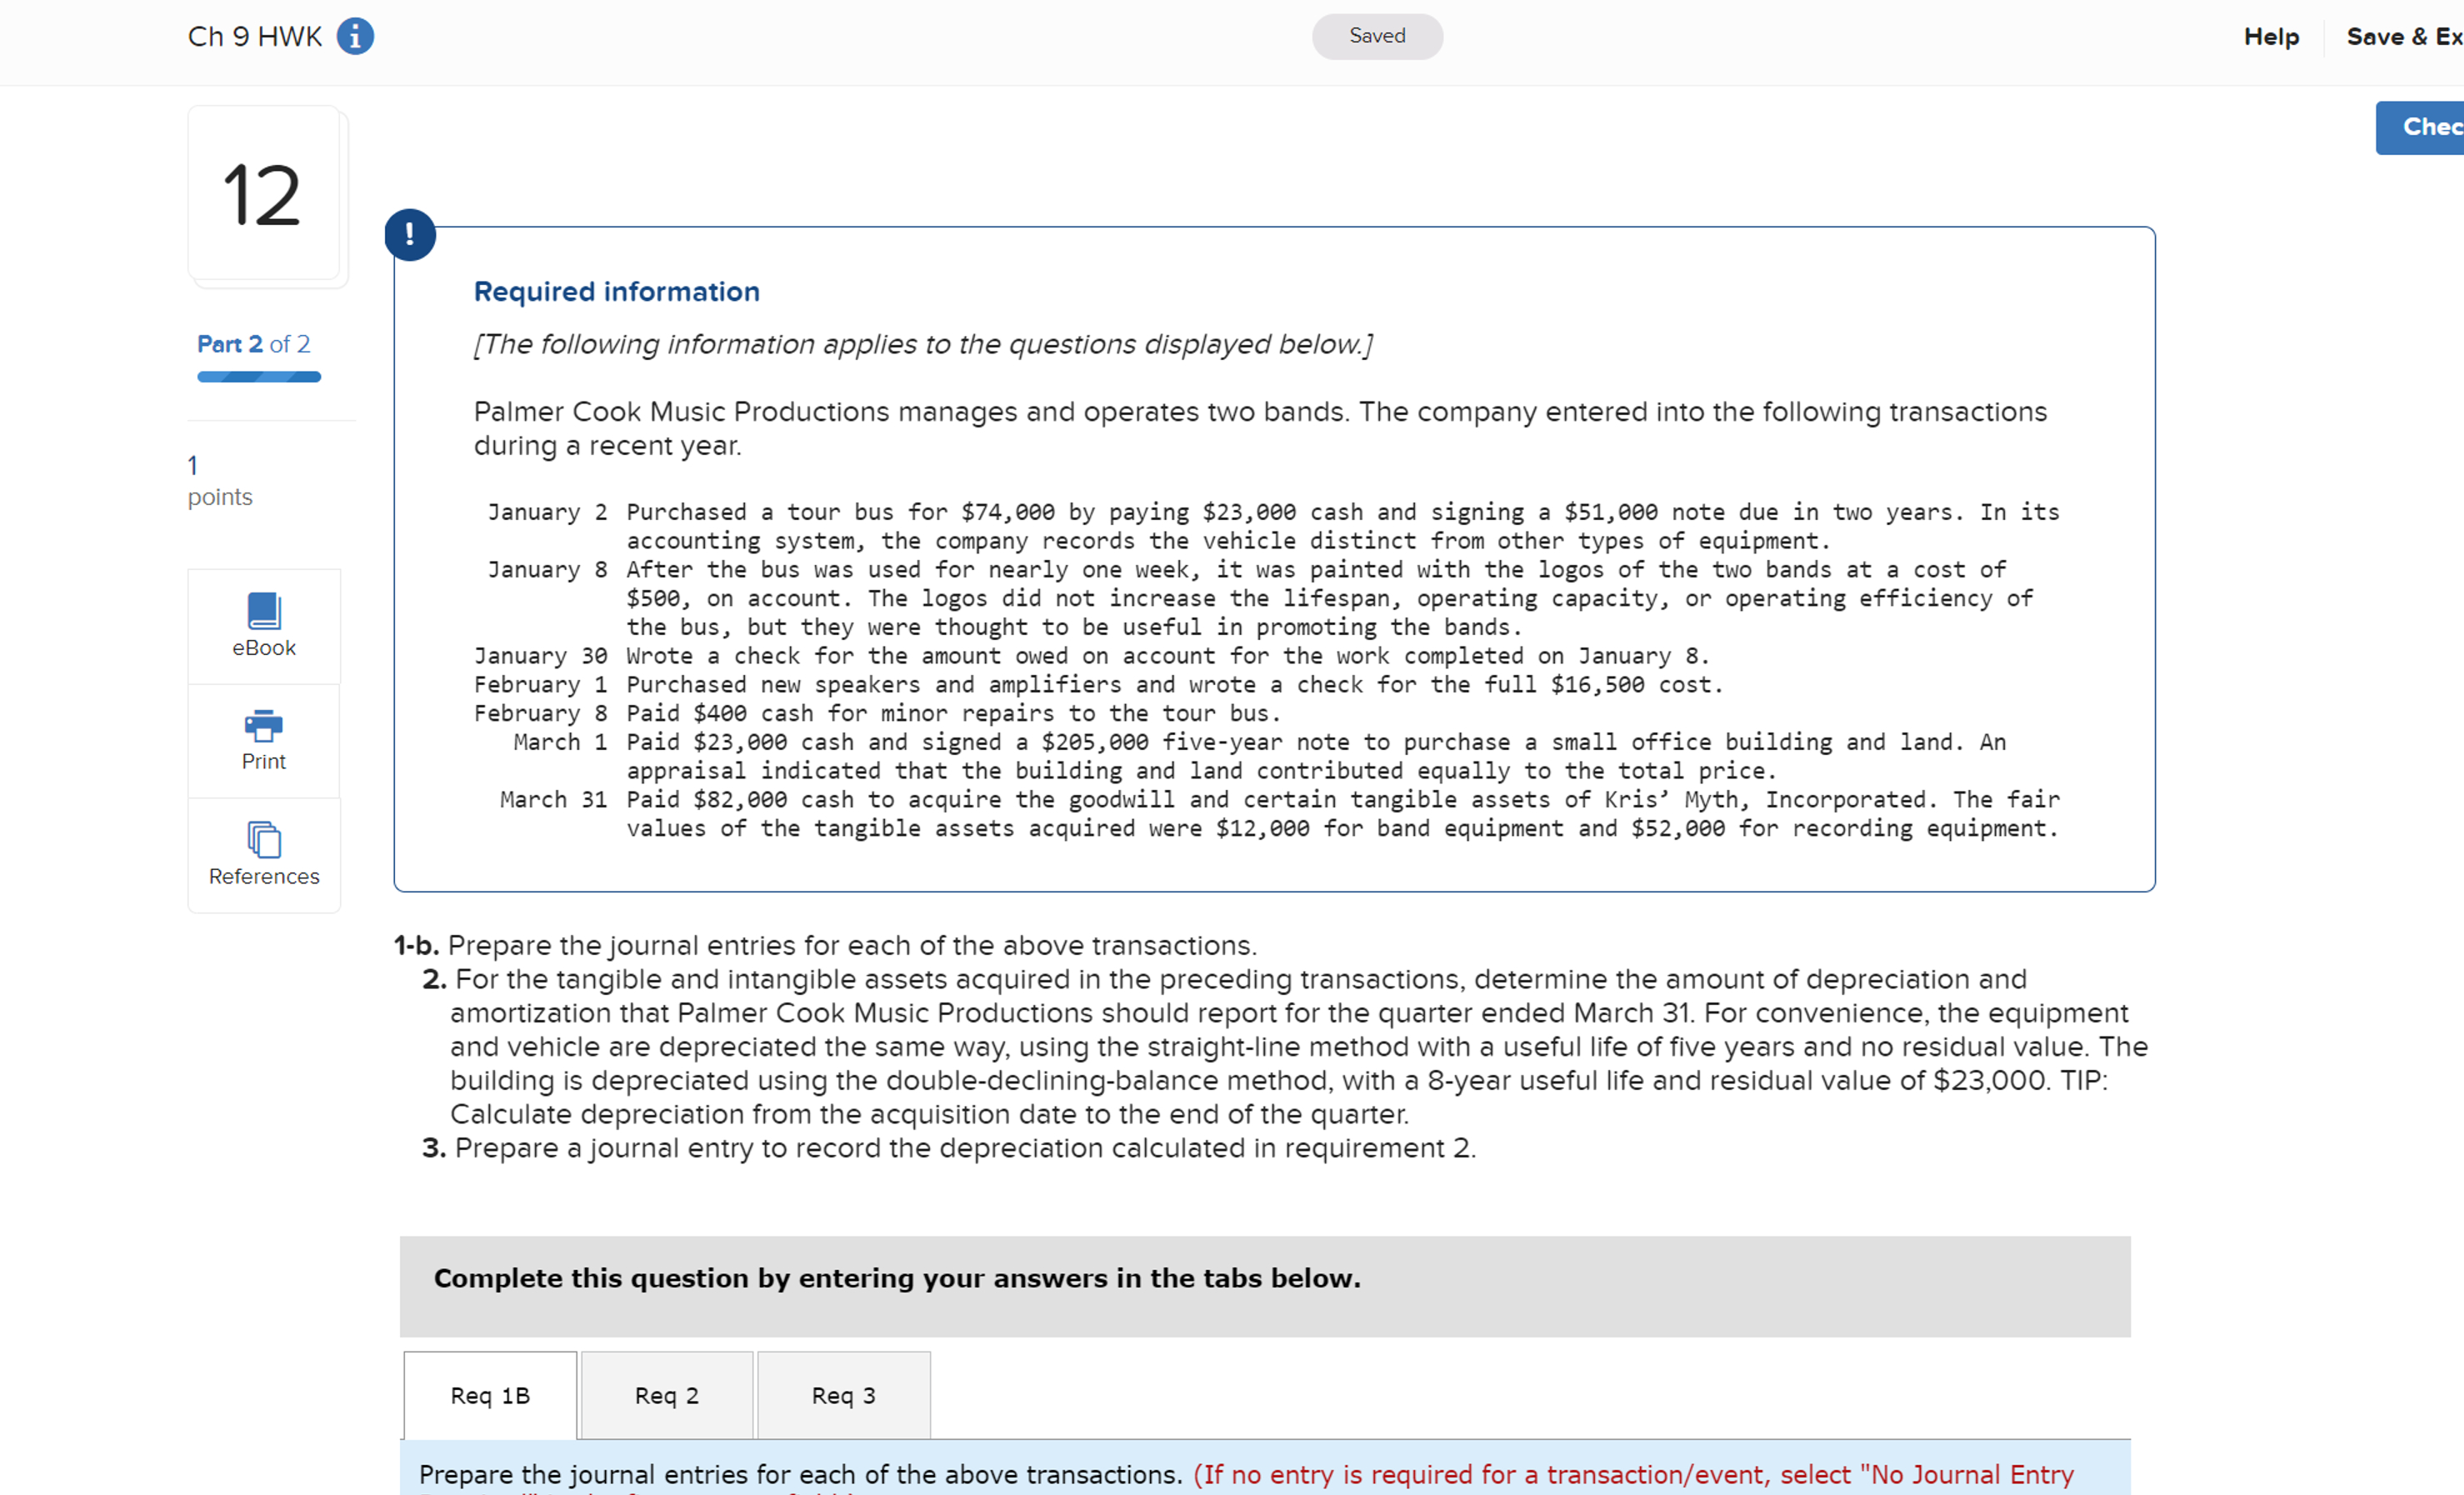The width and height of the screenshot is (2464, 1495).
Task: Collapse the Required information section
Action: (x=410, y=233)
